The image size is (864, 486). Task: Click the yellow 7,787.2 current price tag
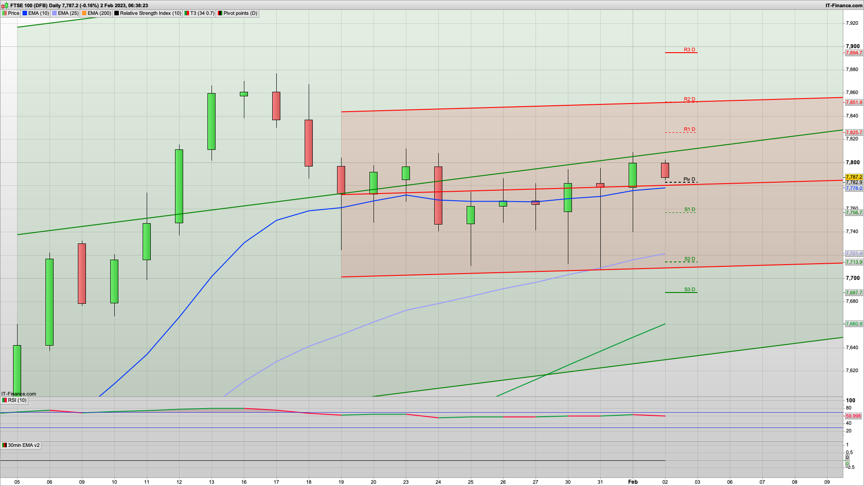854,177
